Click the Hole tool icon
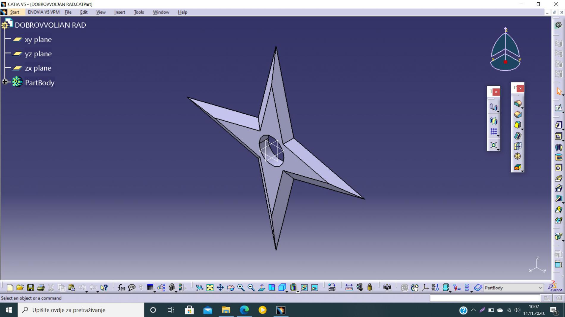 pyautogui.click(x=558, y=168)
